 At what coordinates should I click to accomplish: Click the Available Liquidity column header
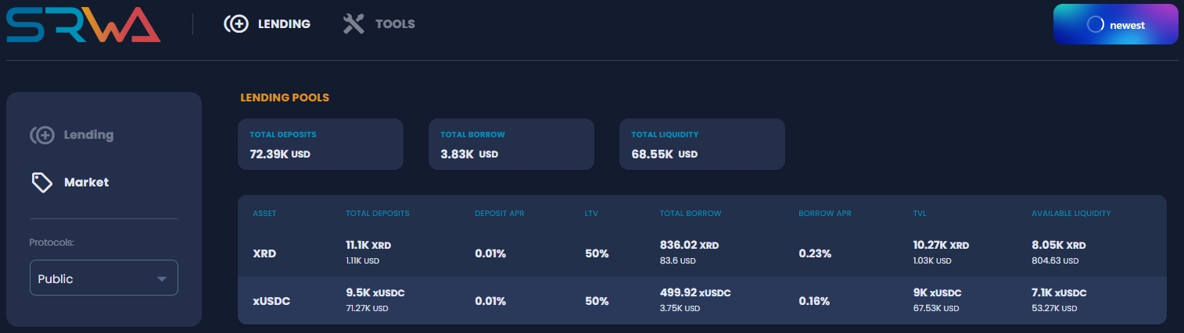[x=1071, y=213]
